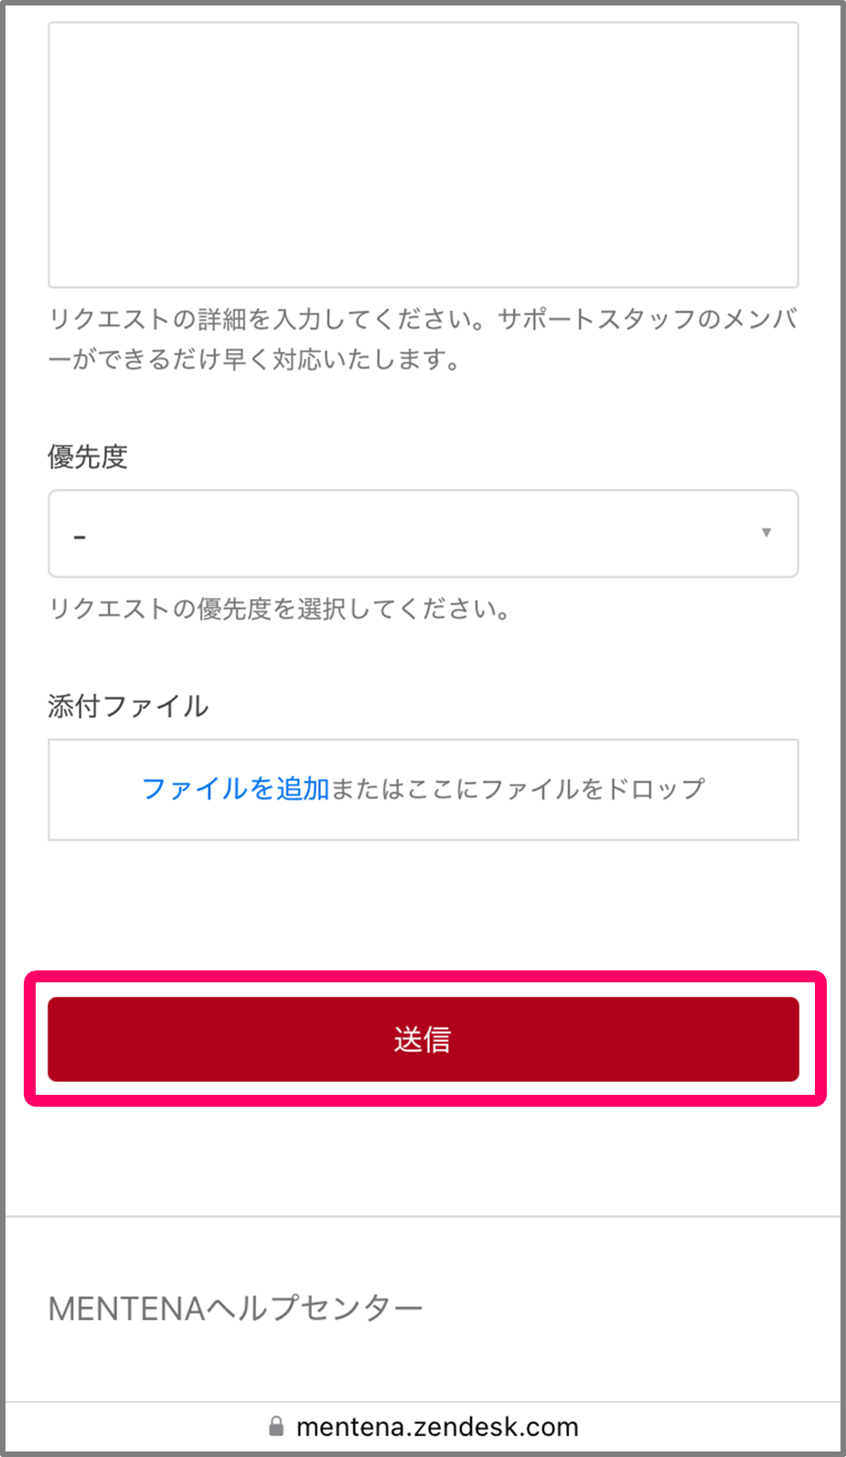This screenshot has height=1457, width=846.
Task: Click the mentena.zendesk.com address text
Action: click(x=437, y=1426)
